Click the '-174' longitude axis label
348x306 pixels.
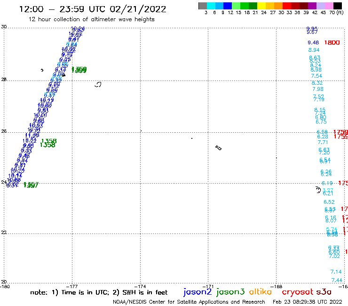(140, 286)
